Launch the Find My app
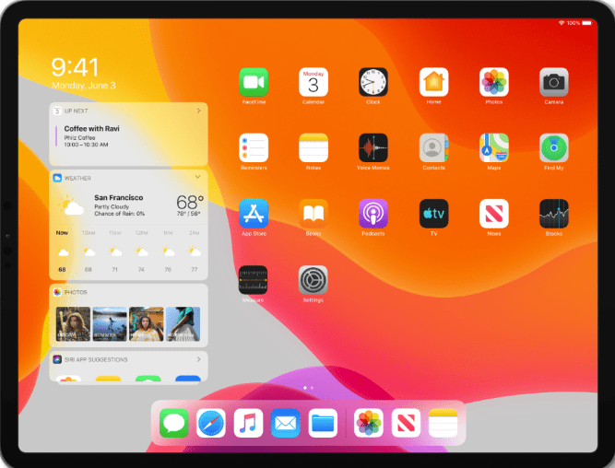 553,147
